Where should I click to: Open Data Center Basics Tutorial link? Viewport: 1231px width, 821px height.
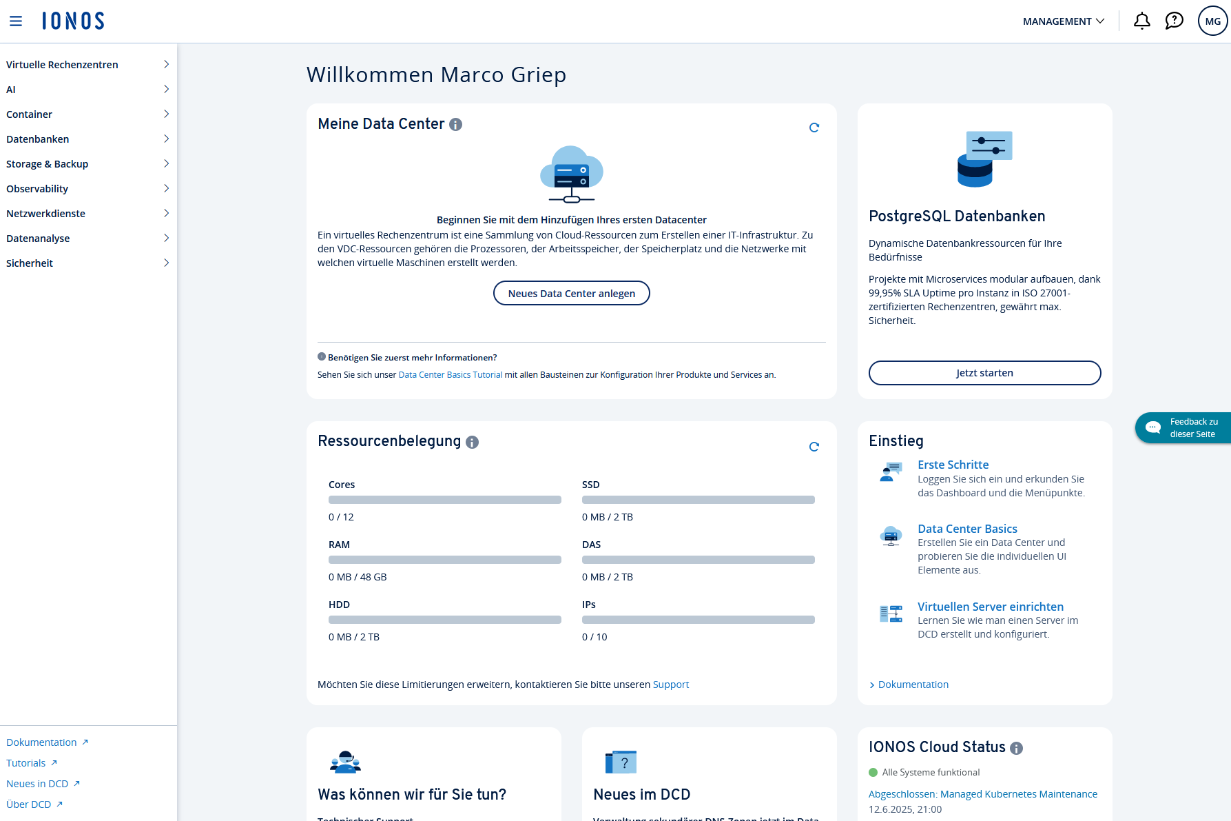point(451,375)
